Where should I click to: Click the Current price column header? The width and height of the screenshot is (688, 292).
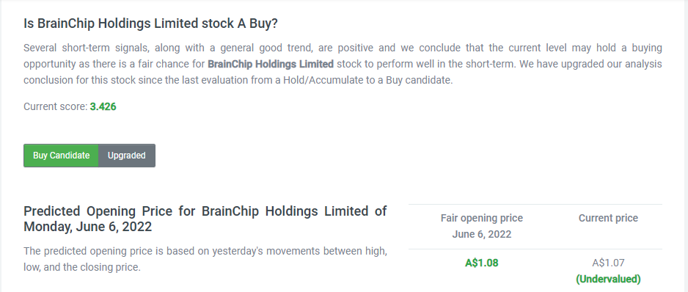pos(608,218)
